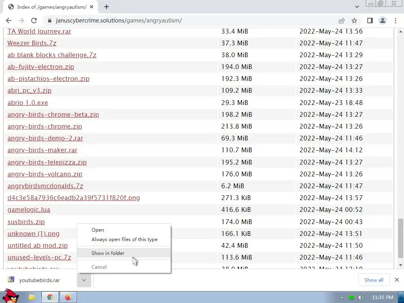Close the Index of /games/angryautism/ tab

pos(92,7)
